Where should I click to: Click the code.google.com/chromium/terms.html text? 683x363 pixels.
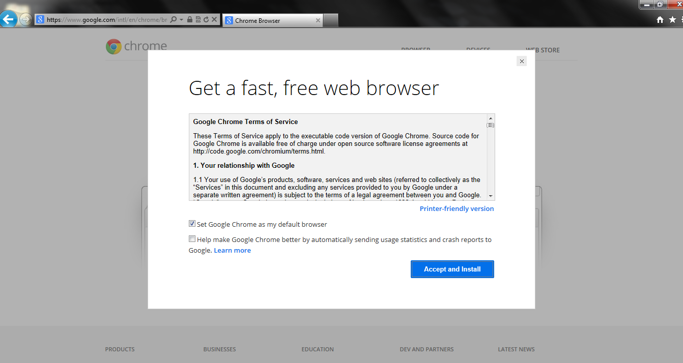(259, 152)
